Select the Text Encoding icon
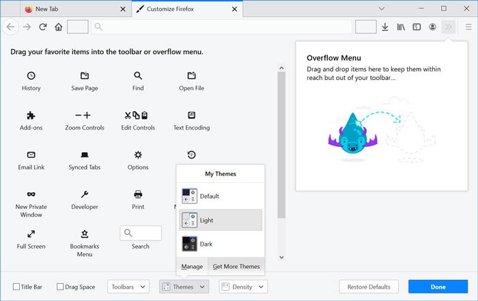 point(191,115)
